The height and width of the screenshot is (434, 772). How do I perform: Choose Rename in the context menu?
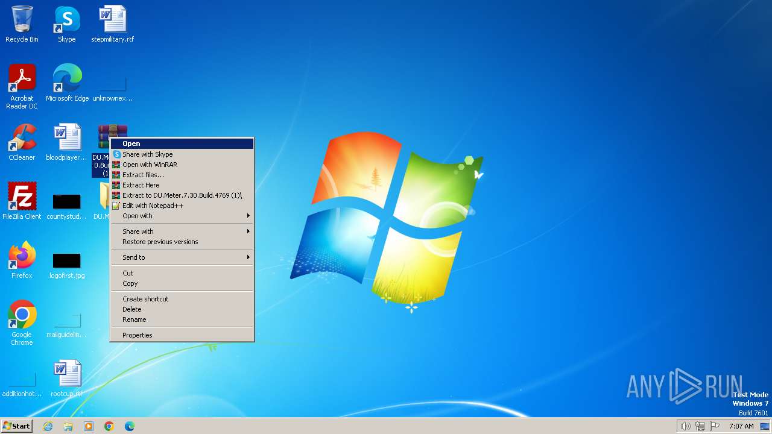point(182,319)
